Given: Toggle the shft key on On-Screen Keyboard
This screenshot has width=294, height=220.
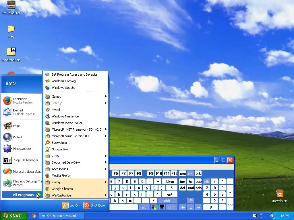Looking at the screenshot, I should (167, 201).
